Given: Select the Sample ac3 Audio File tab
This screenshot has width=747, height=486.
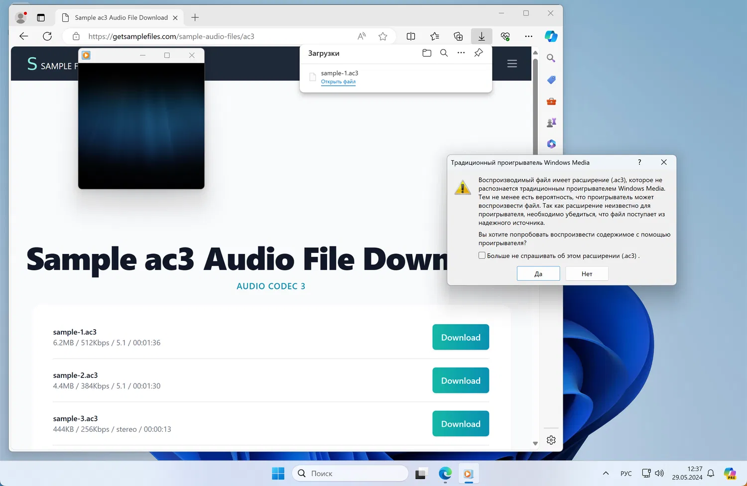Looking at the screenshot, I should tap(120, 17).
